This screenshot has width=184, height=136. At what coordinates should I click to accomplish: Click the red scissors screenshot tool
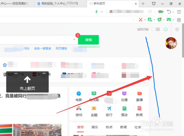[x=141, y=20]
